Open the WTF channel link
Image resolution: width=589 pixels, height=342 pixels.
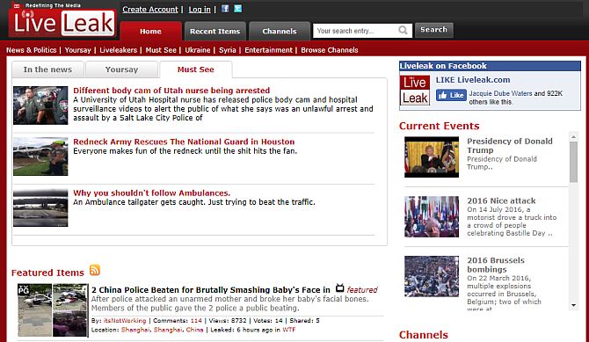tap(289, 330)
